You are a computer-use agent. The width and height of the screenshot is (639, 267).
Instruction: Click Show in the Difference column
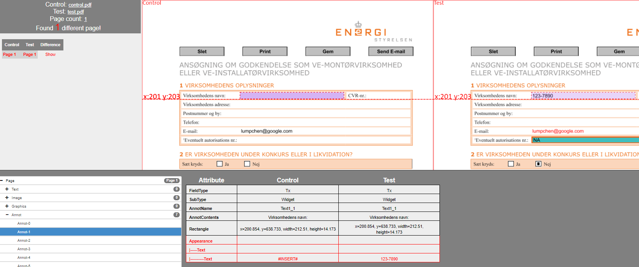(51, 55)
